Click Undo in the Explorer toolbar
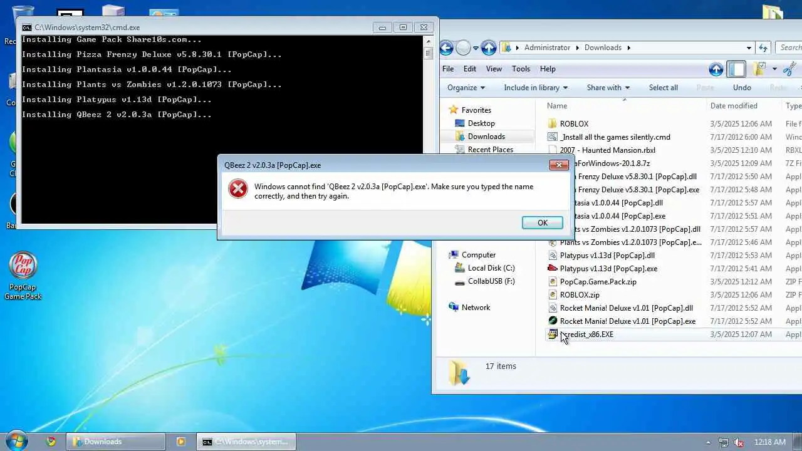The width and height of the screenshot is (802, 451). [x=742, y=88]
